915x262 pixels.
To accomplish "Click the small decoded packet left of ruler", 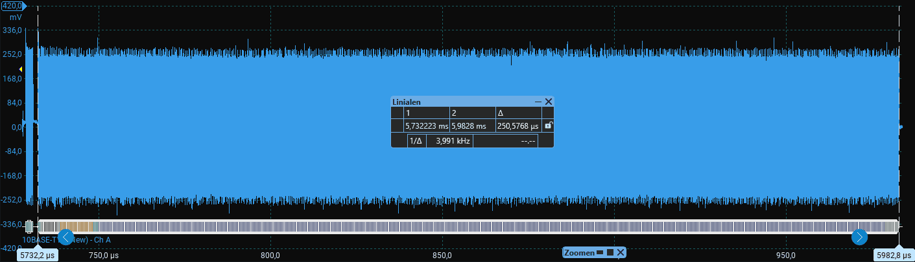I will tap(29, 226).
